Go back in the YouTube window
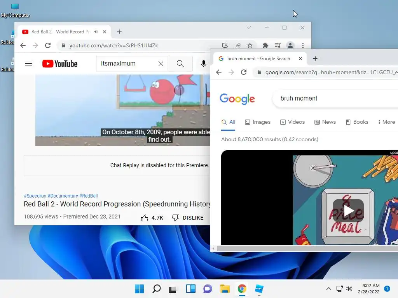398x298 pixels. tap(23, 45)
